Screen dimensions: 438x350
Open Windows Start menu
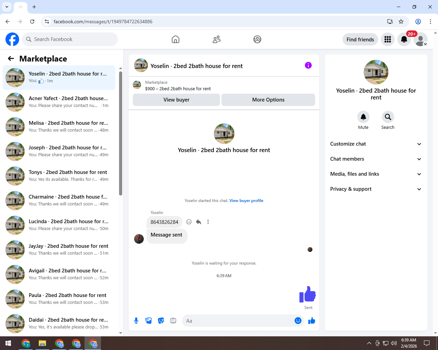[x=8, y=343]
